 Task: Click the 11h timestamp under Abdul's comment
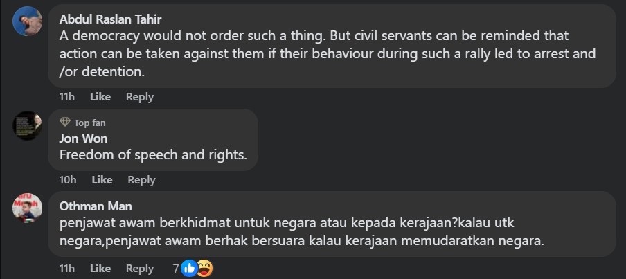click(67, 97)
